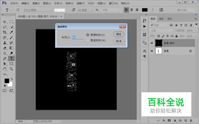Select the Brush tool
The height and width of the screenshot is (124, 199).
click(11, 38)
